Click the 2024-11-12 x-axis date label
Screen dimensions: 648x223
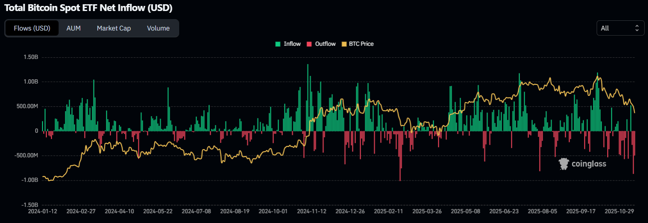point(311,211)
